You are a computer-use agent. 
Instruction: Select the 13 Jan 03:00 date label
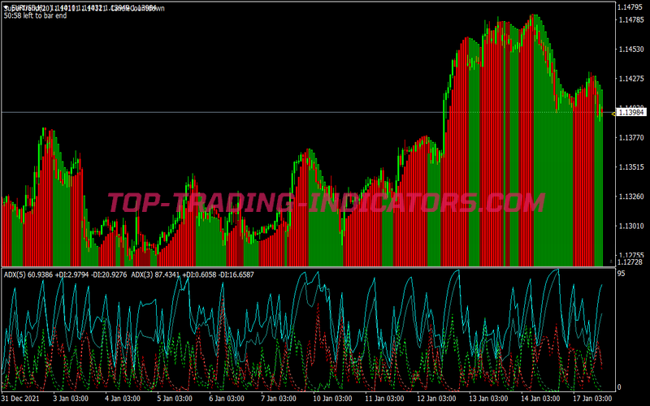488,399
